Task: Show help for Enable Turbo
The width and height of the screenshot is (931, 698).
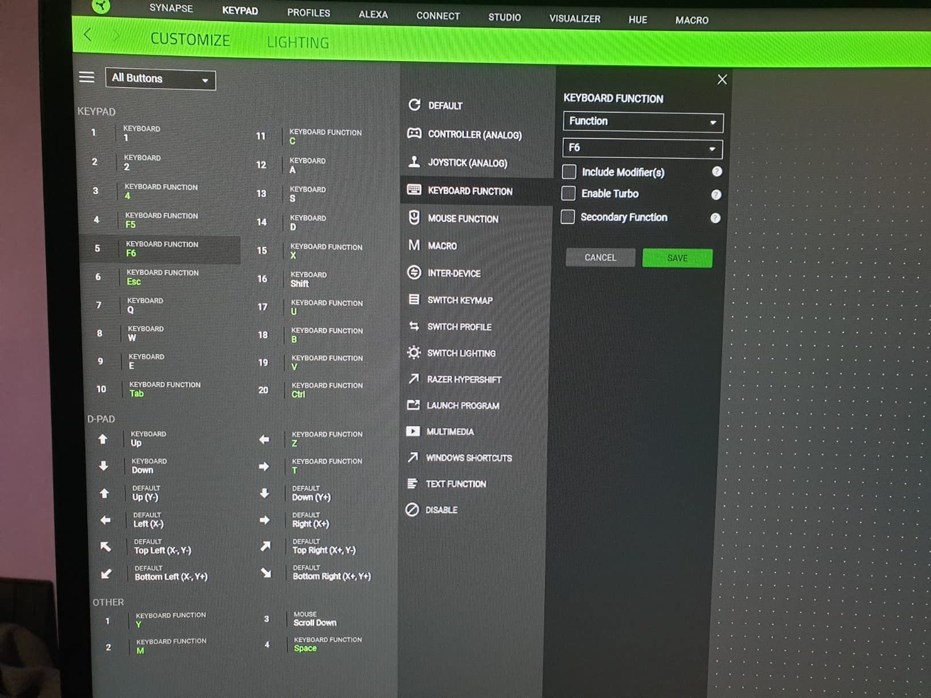Action: click(x=717, y=194)
